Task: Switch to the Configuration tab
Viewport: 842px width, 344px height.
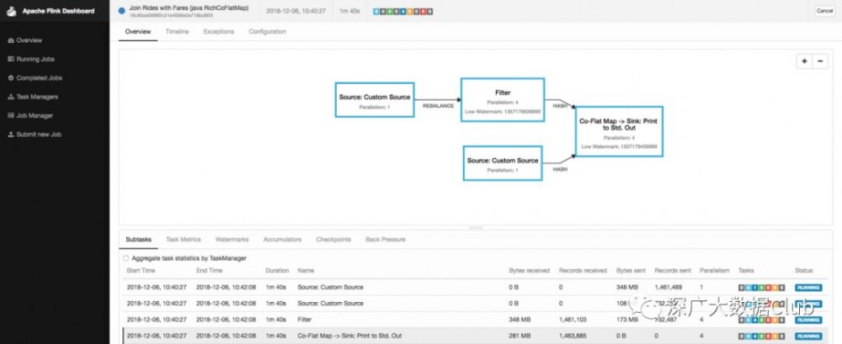Action: 268,32
